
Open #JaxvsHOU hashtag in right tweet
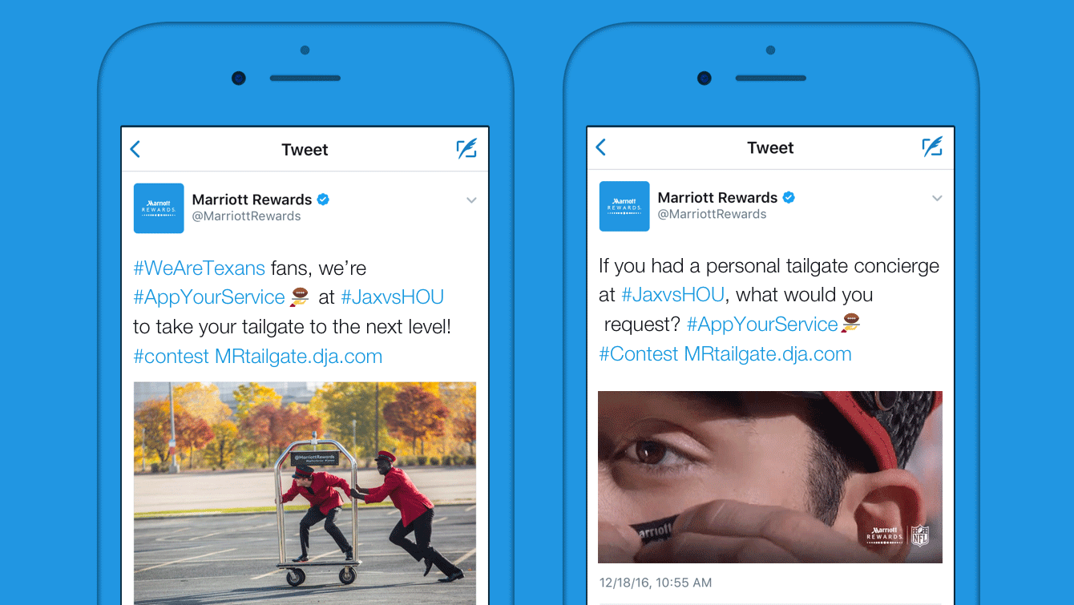coord(673,295)
